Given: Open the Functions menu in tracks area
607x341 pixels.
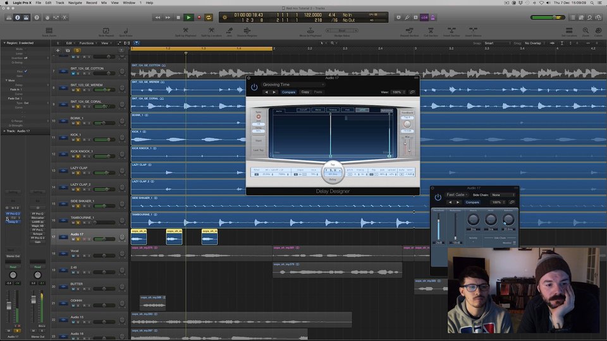Looking at the screenshot, I should tap(87, 43).
